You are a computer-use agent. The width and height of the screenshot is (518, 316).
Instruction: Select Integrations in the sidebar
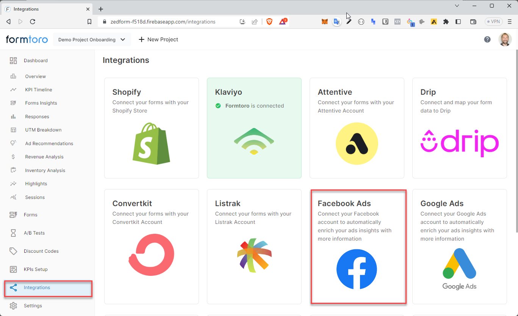(x=48, y=288)
